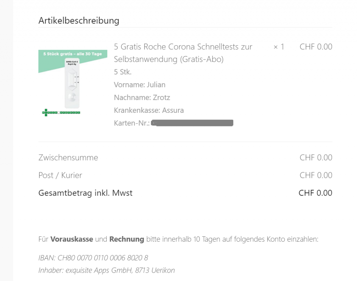
Task: Click the bold Vorauskasse word
Action: [x=71, y=239]
